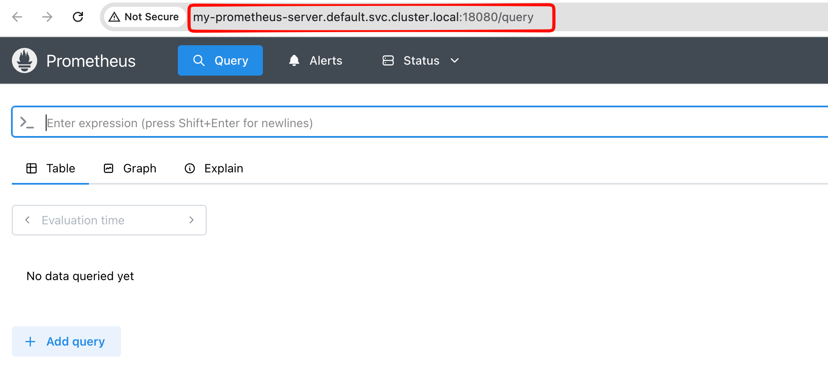Click the Prometheus flame logo
This screenshot has width=828, height=387.
[25, 60]
